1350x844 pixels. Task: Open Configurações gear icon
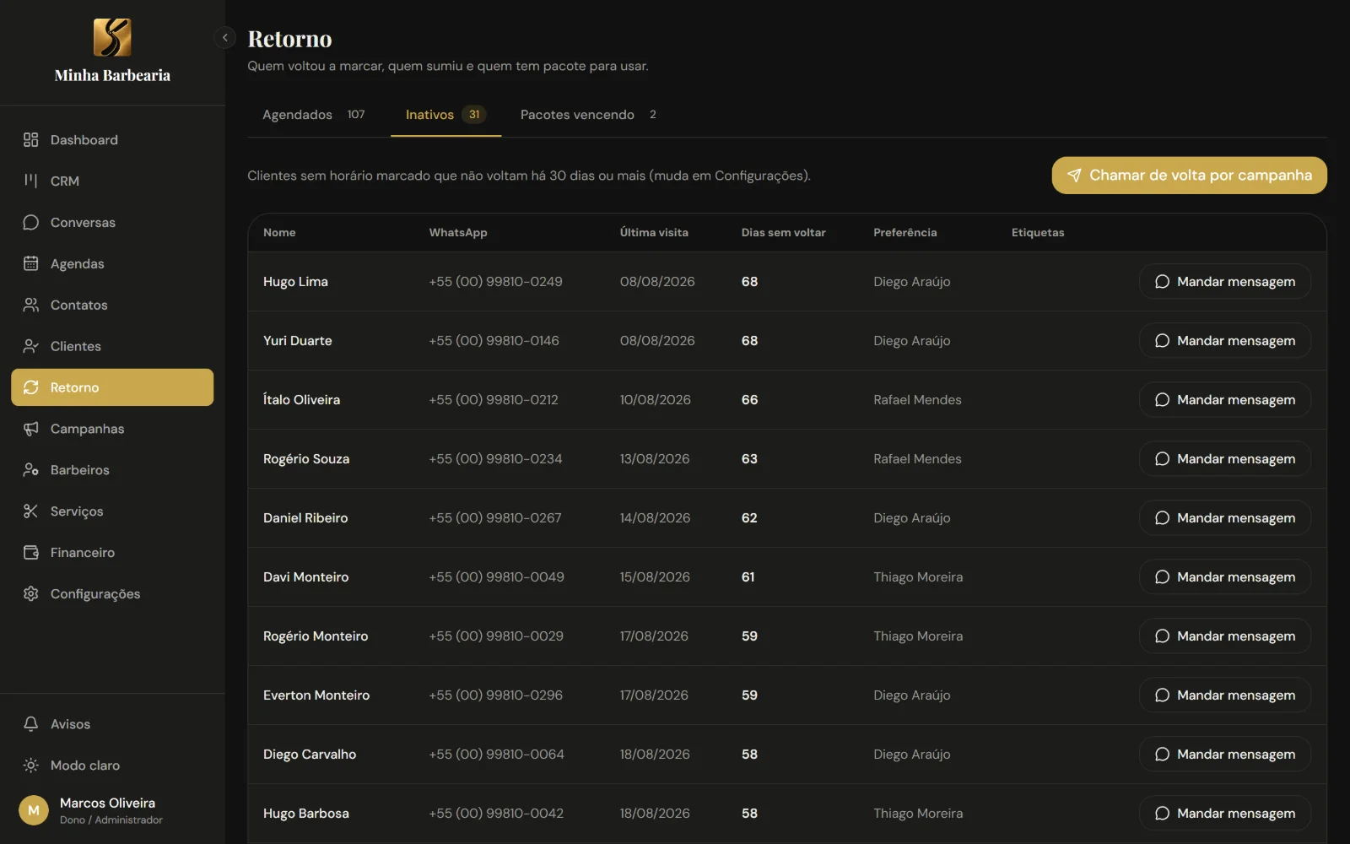coord(31,594)
